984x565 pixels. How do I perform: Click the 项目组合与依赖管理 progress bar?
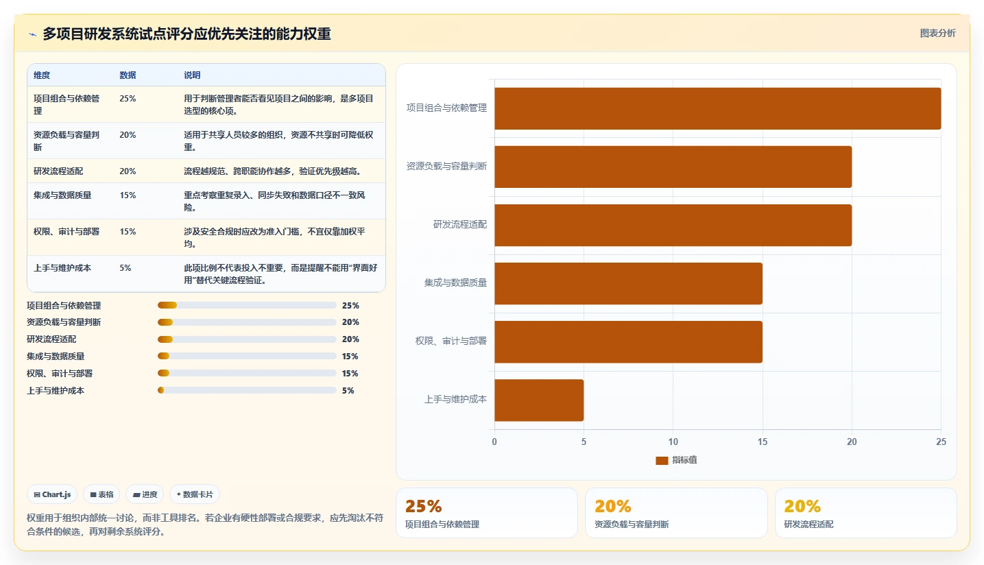click(x=247, y=305)
